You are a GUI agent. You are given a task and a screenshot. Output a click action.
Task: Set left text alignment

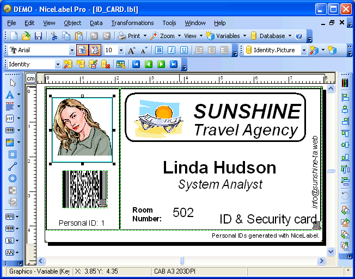[x=199, y=50]
